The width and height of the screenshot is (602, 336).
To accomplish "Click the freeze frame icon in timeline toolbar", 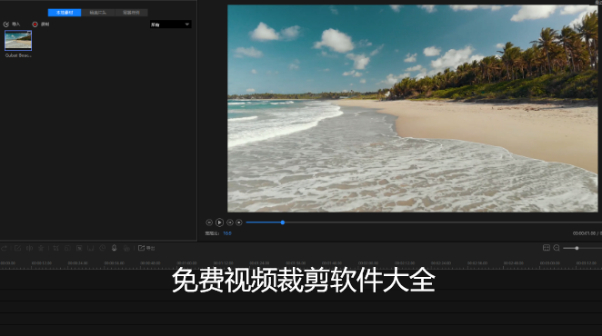I will [91, 248].
